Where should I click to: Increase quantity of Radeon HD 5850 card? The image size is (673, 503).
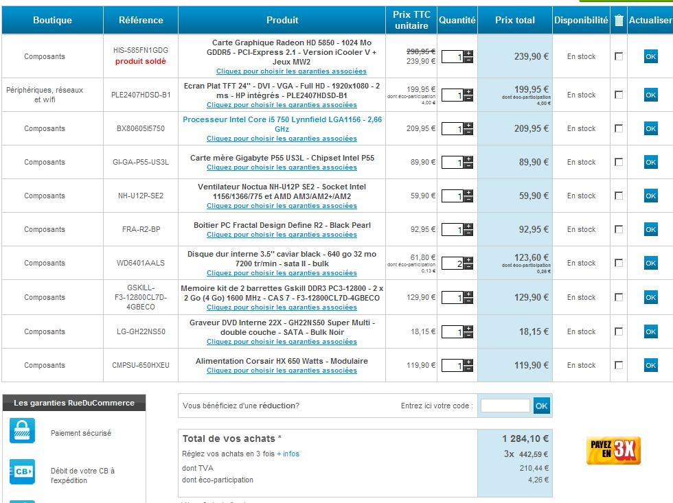point(468,54)
